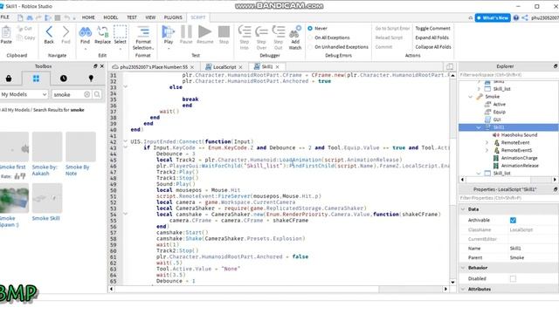Select AnimationCharge in Explorer
This screenshot has height=314, width=559.
[519, 158]
